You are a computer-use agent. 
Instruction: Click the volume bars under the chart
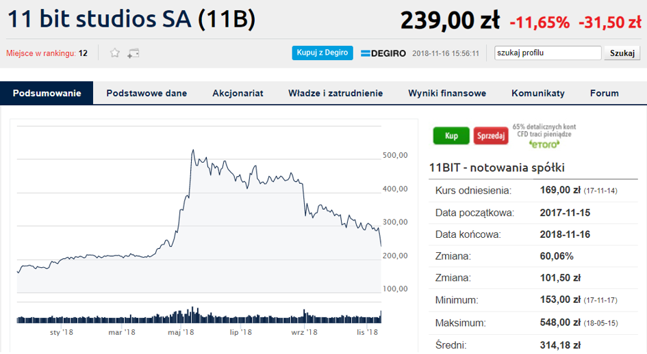click(199, 316)
